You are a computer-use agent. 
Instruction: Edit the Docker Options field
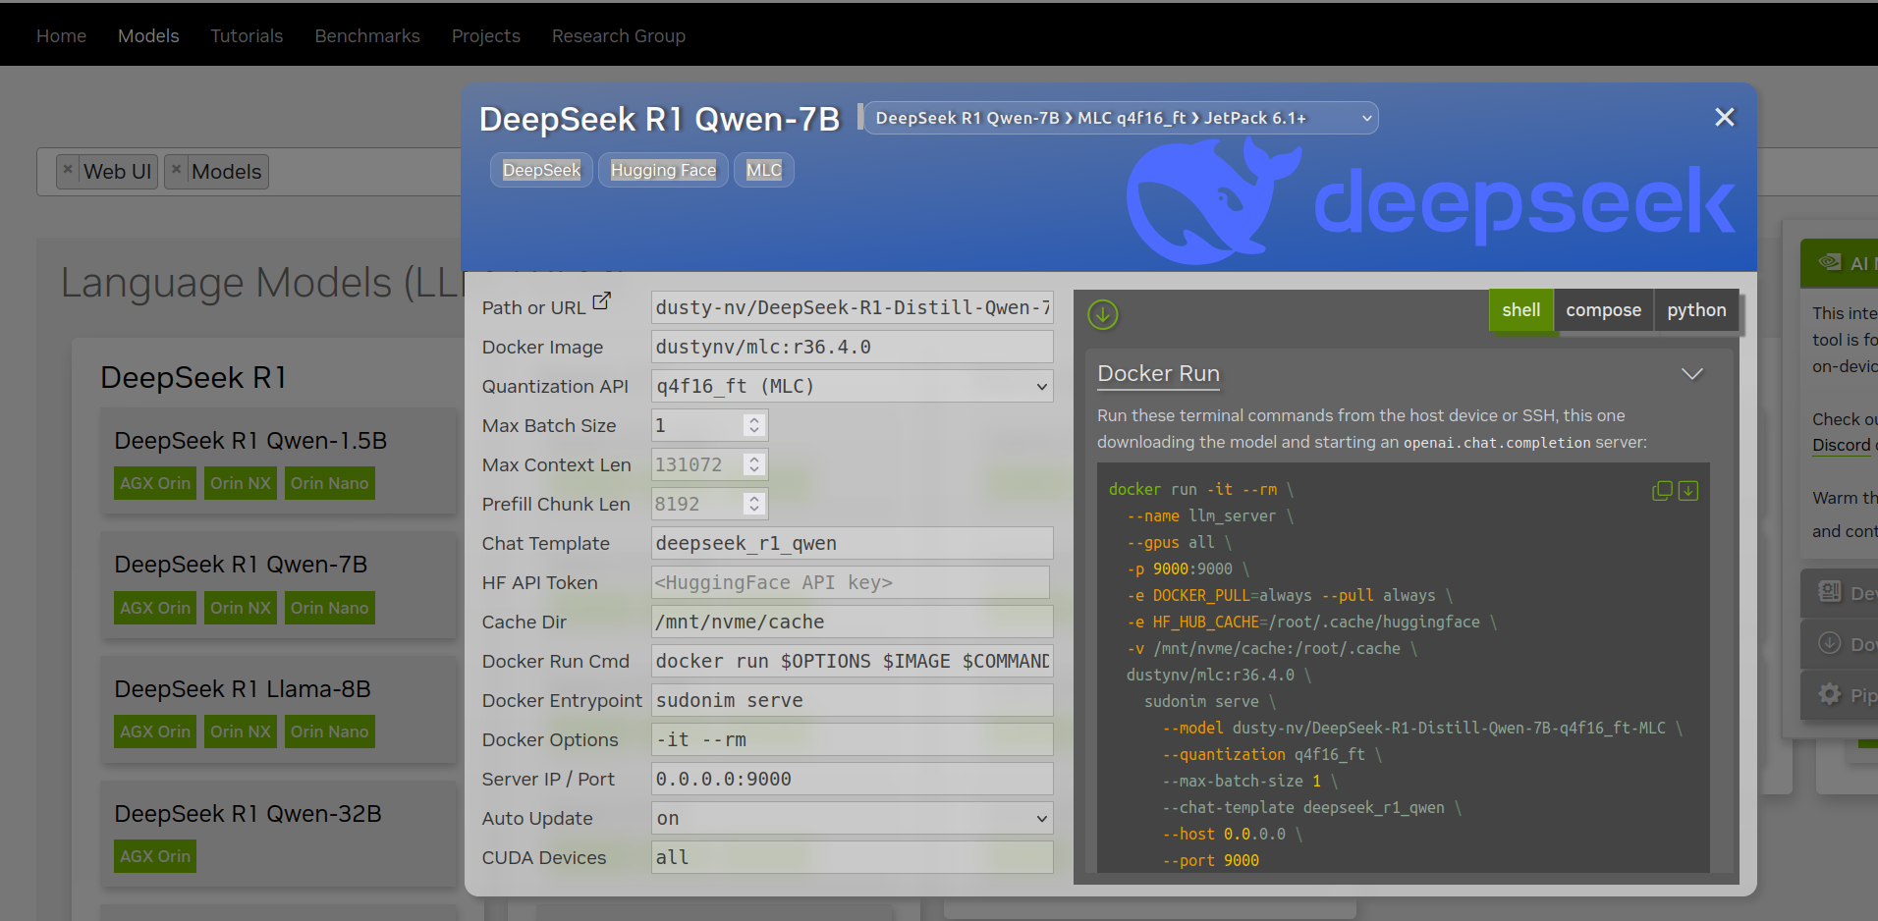(852, 739)
